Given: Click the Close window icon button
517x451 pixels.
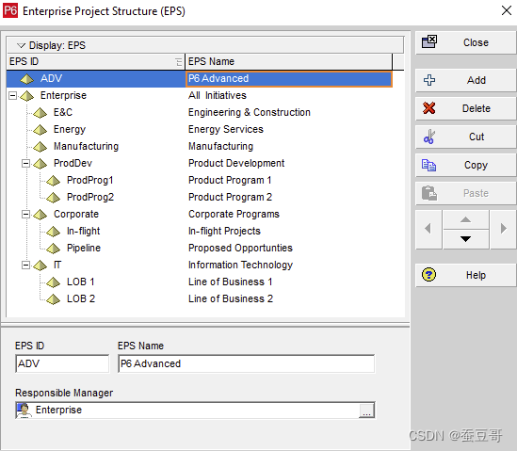Looking at the screenshot, I should click(x=429, y=42).
